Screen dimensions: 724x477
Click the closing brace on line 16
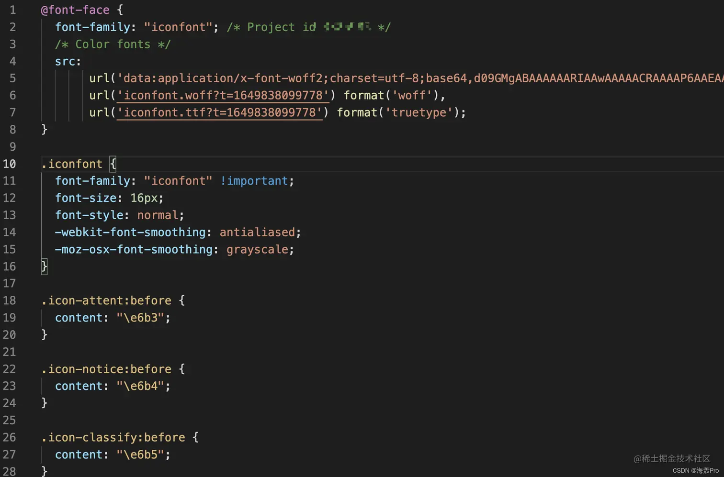pyautogui.click(x=44, y=266)
